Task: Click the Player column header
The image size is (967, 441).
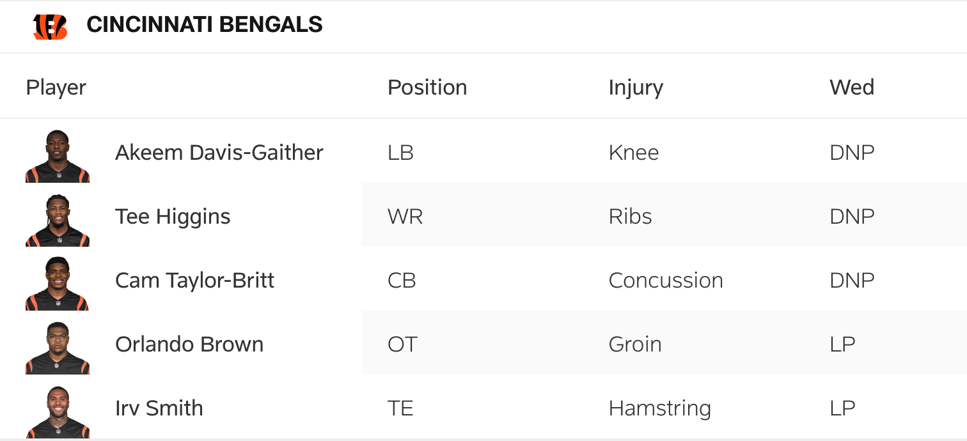Action: 56,88
